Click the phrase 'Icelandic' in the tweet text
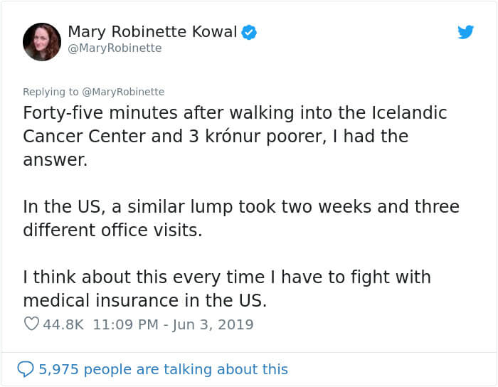This screenshot has height=387, width=498. pos(409,112)
